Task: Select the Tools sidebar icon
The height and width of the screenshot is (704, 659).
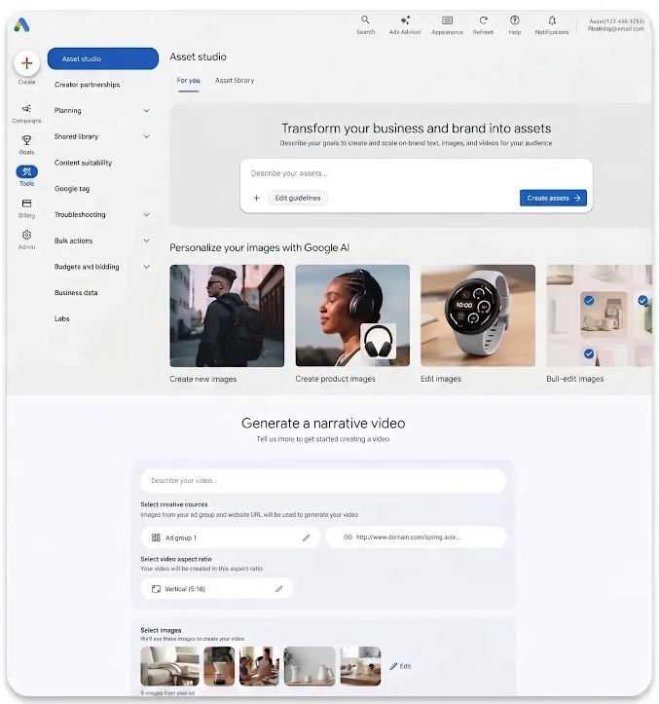Action: 26,171
